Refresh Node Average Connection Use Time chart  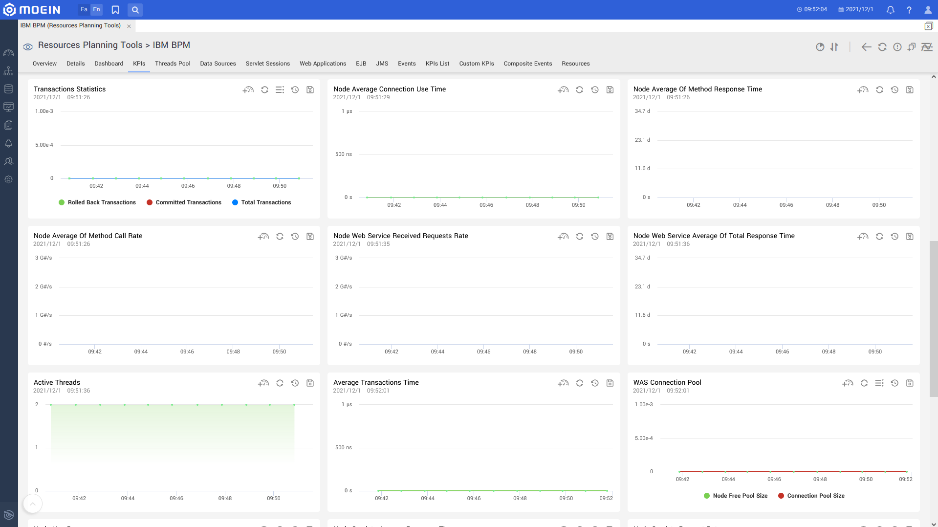tap(579, 90)
